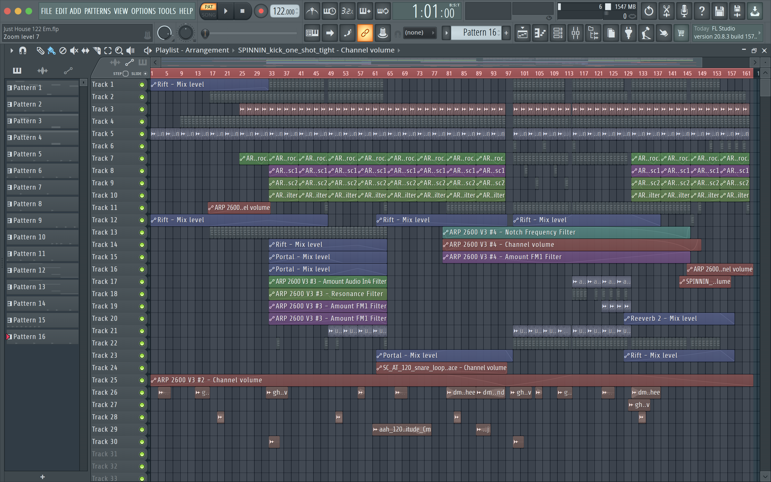Open the Pattern 16 selector dropdown
The width and height of the screenshot is (771, 482).
(x=476, y=32)
